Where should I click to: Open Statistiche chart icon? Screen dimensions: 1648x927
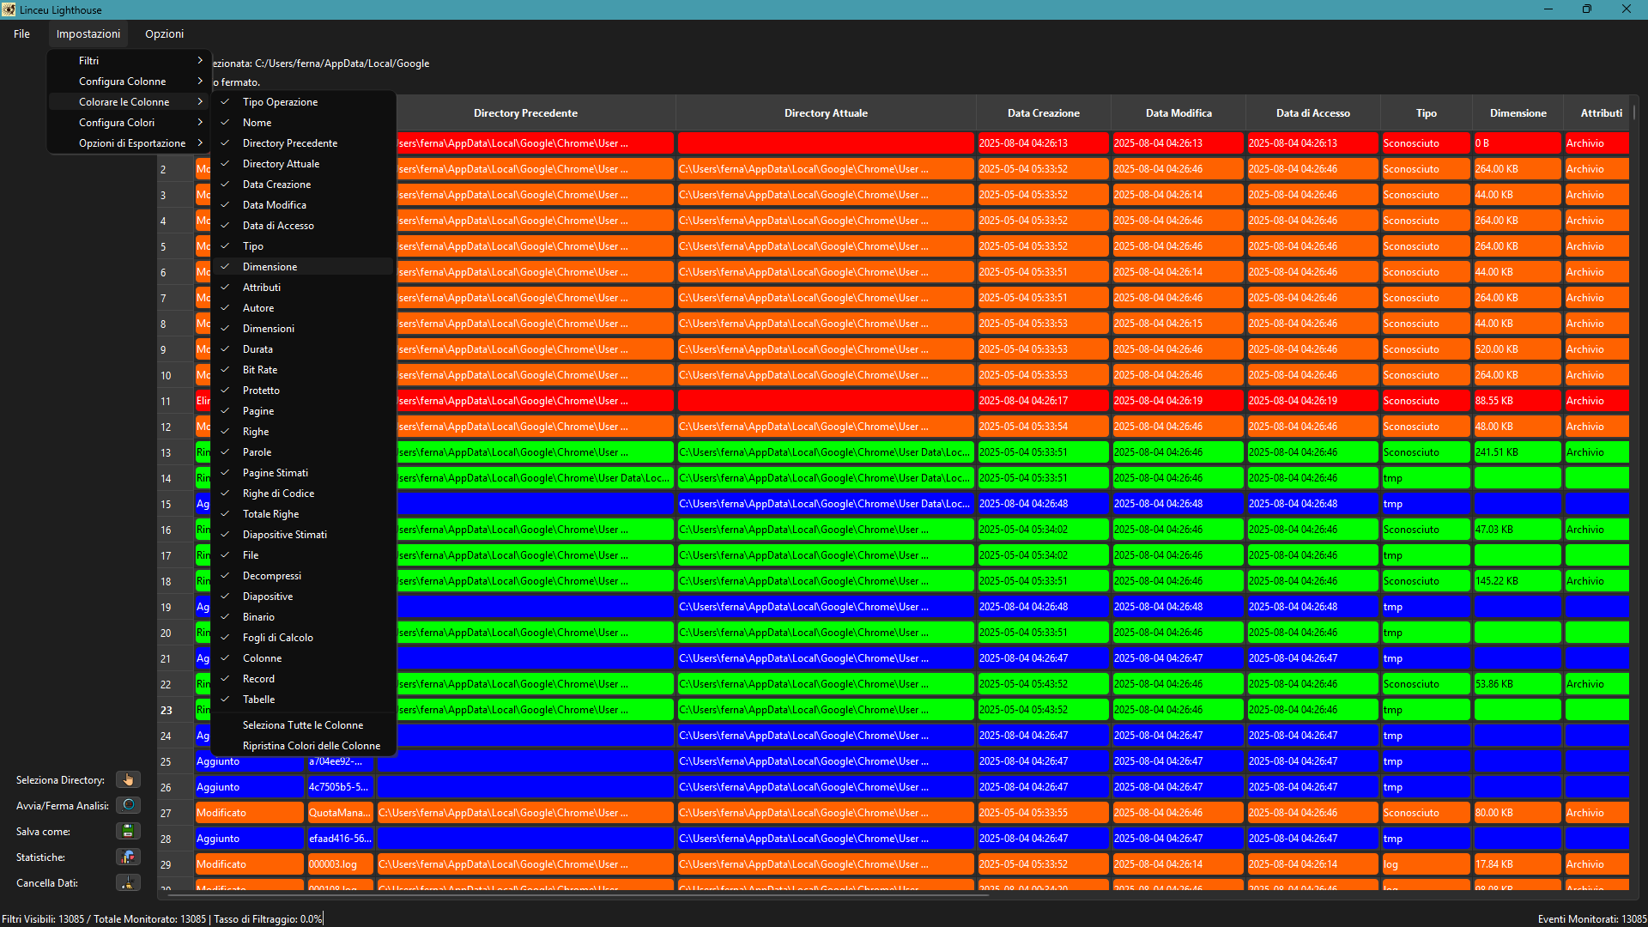(128, 857)
